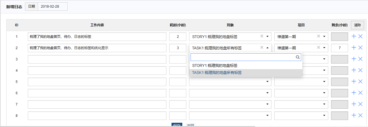Click the 清除 button
This screenshot has height=127, width=368.
click(357, 25)
